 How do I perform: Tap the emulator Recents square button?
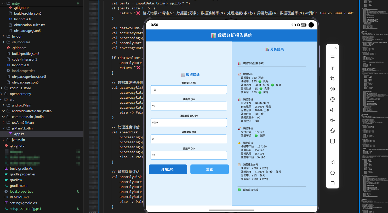[x=333, y=183]
